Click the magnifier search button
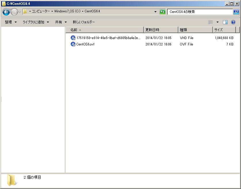The height and width of the screenshot is (189, 241). 236,12
